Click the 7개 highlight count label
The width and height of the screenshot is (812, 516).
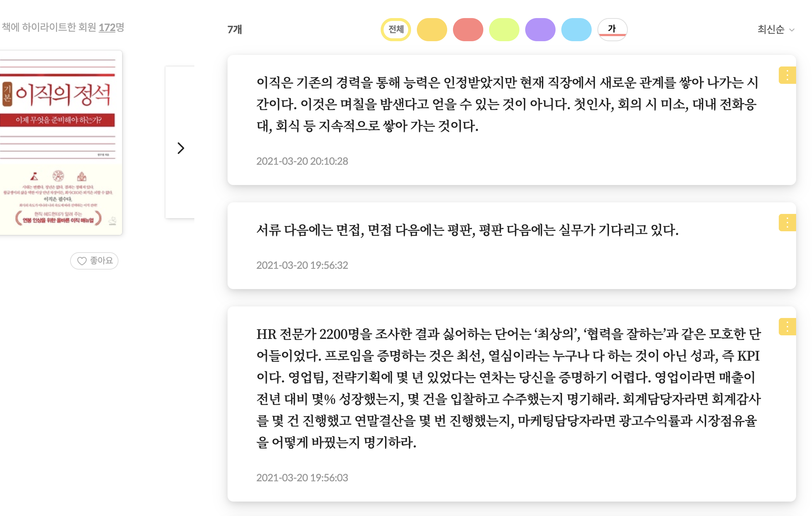[x=234, y=29]
